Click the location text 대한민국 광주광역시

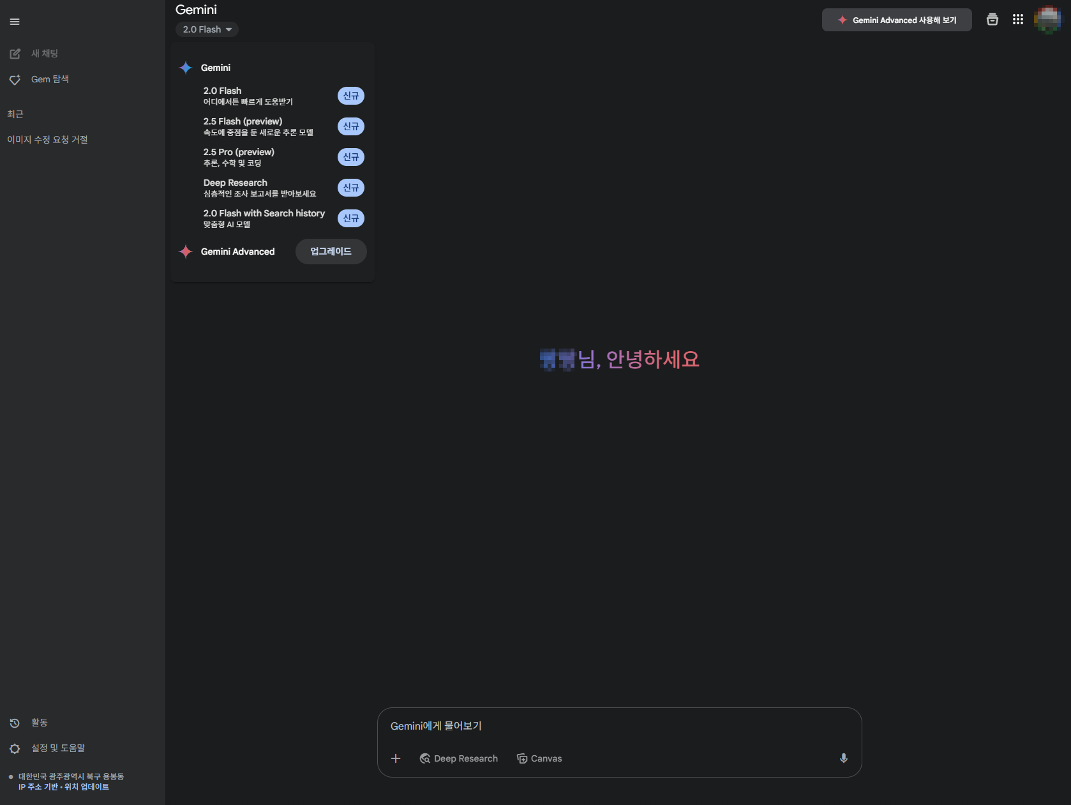tap(71, 777)
